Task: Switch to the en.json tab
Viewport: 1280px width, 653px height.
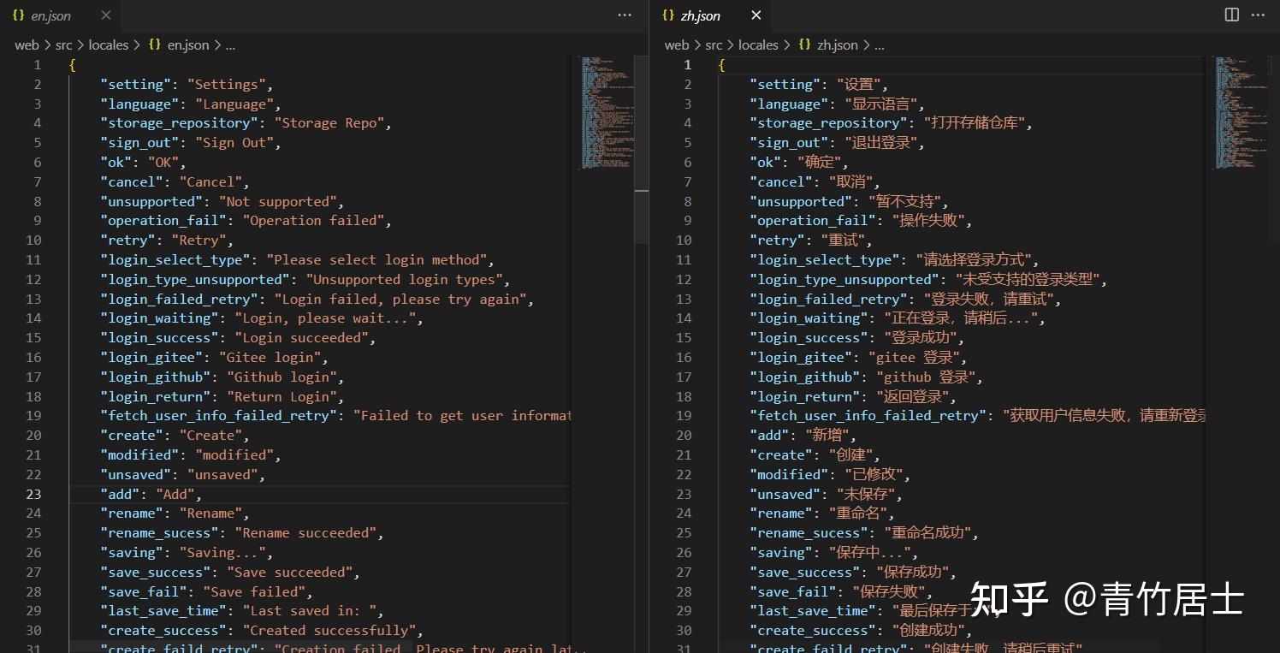Action: pos(51,15)
